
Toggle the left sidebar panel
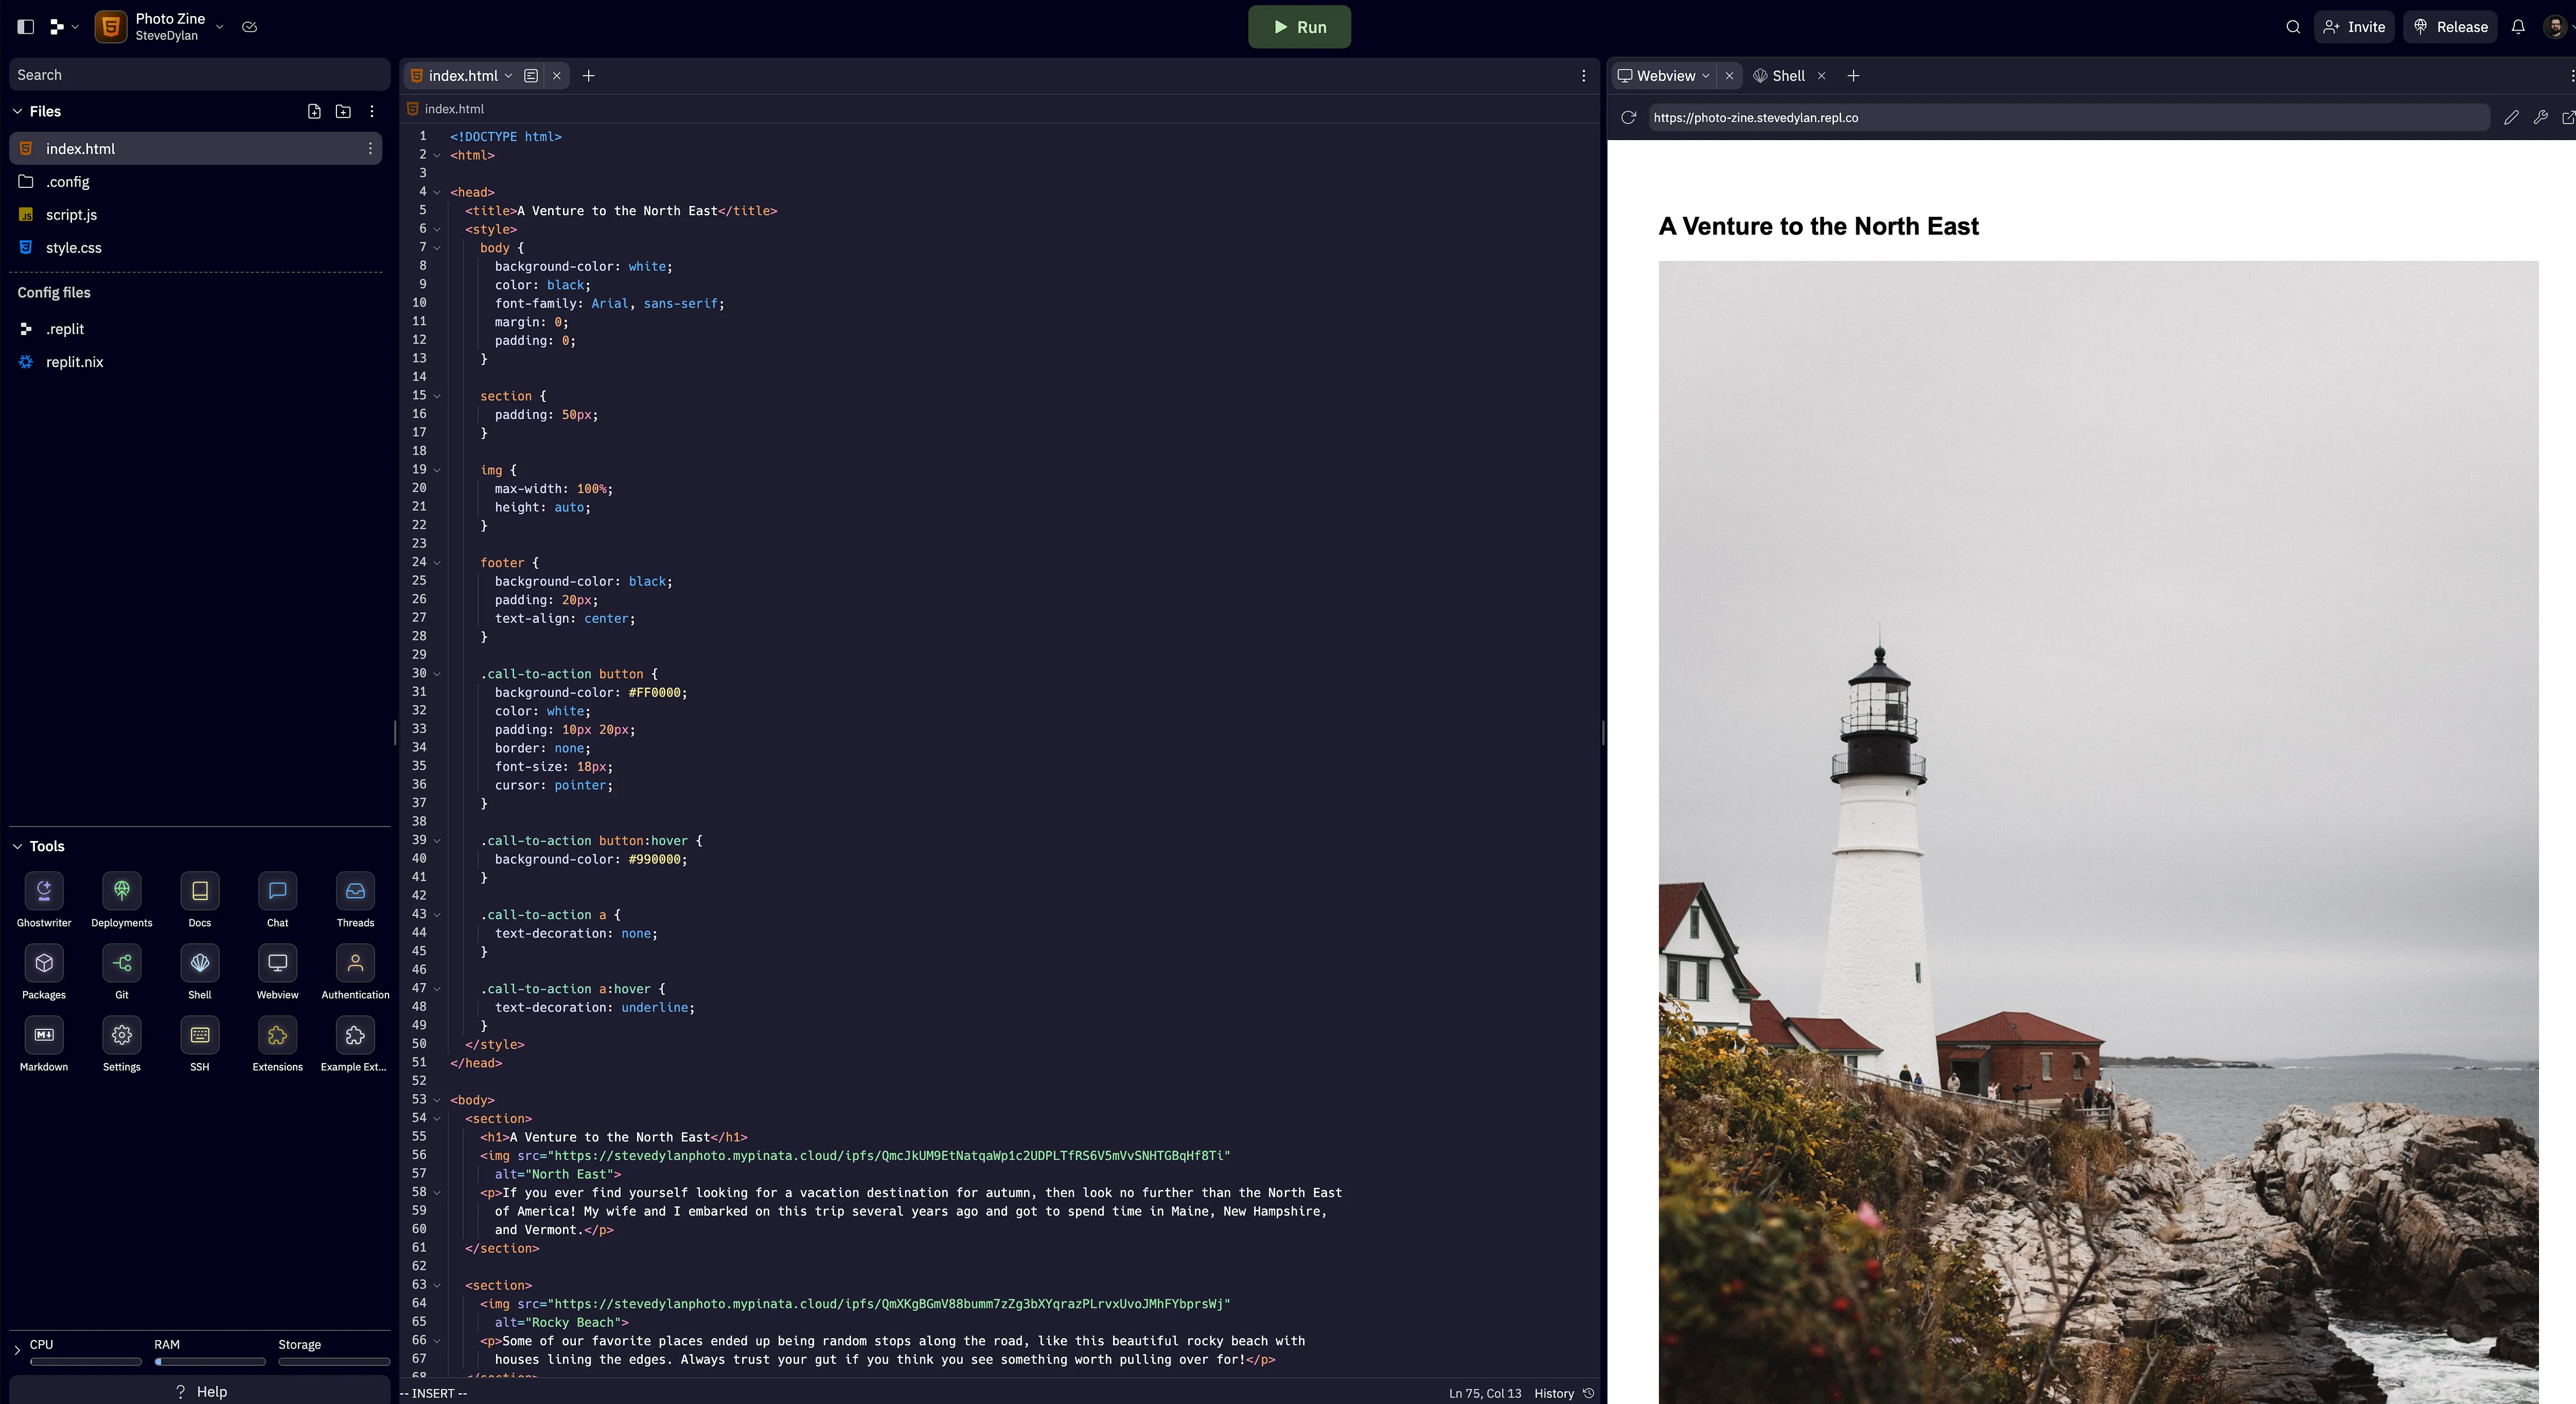pos(26,27)
